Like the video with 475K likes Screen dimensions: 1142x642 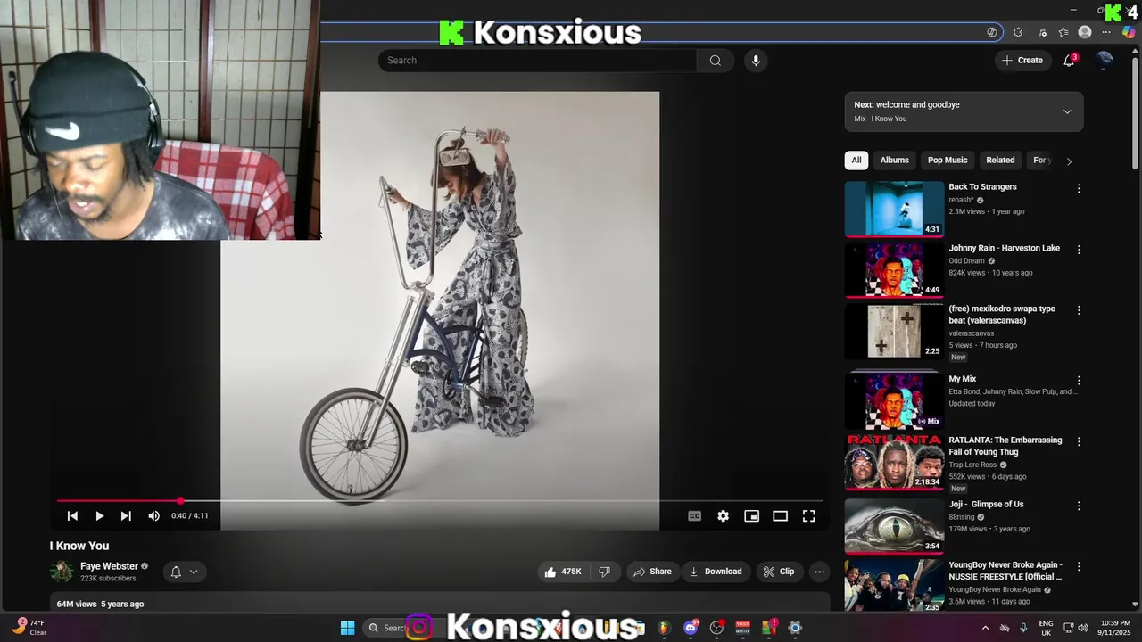tap(563, 572)
